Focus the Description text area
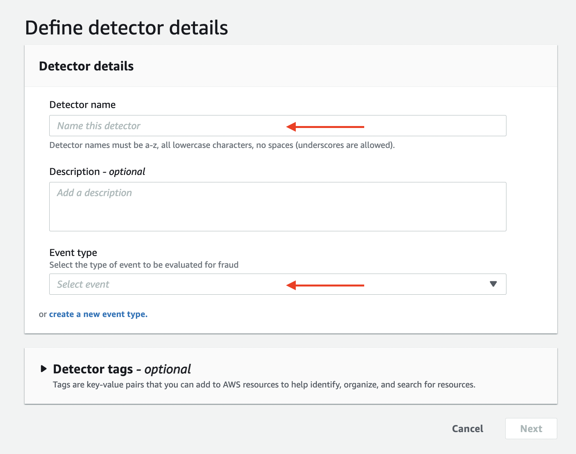Viewport: 576px width, 454px height. click(277, 207)
